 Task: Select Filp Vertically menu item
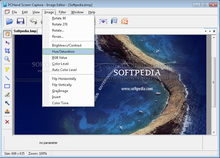click(68, 85)
